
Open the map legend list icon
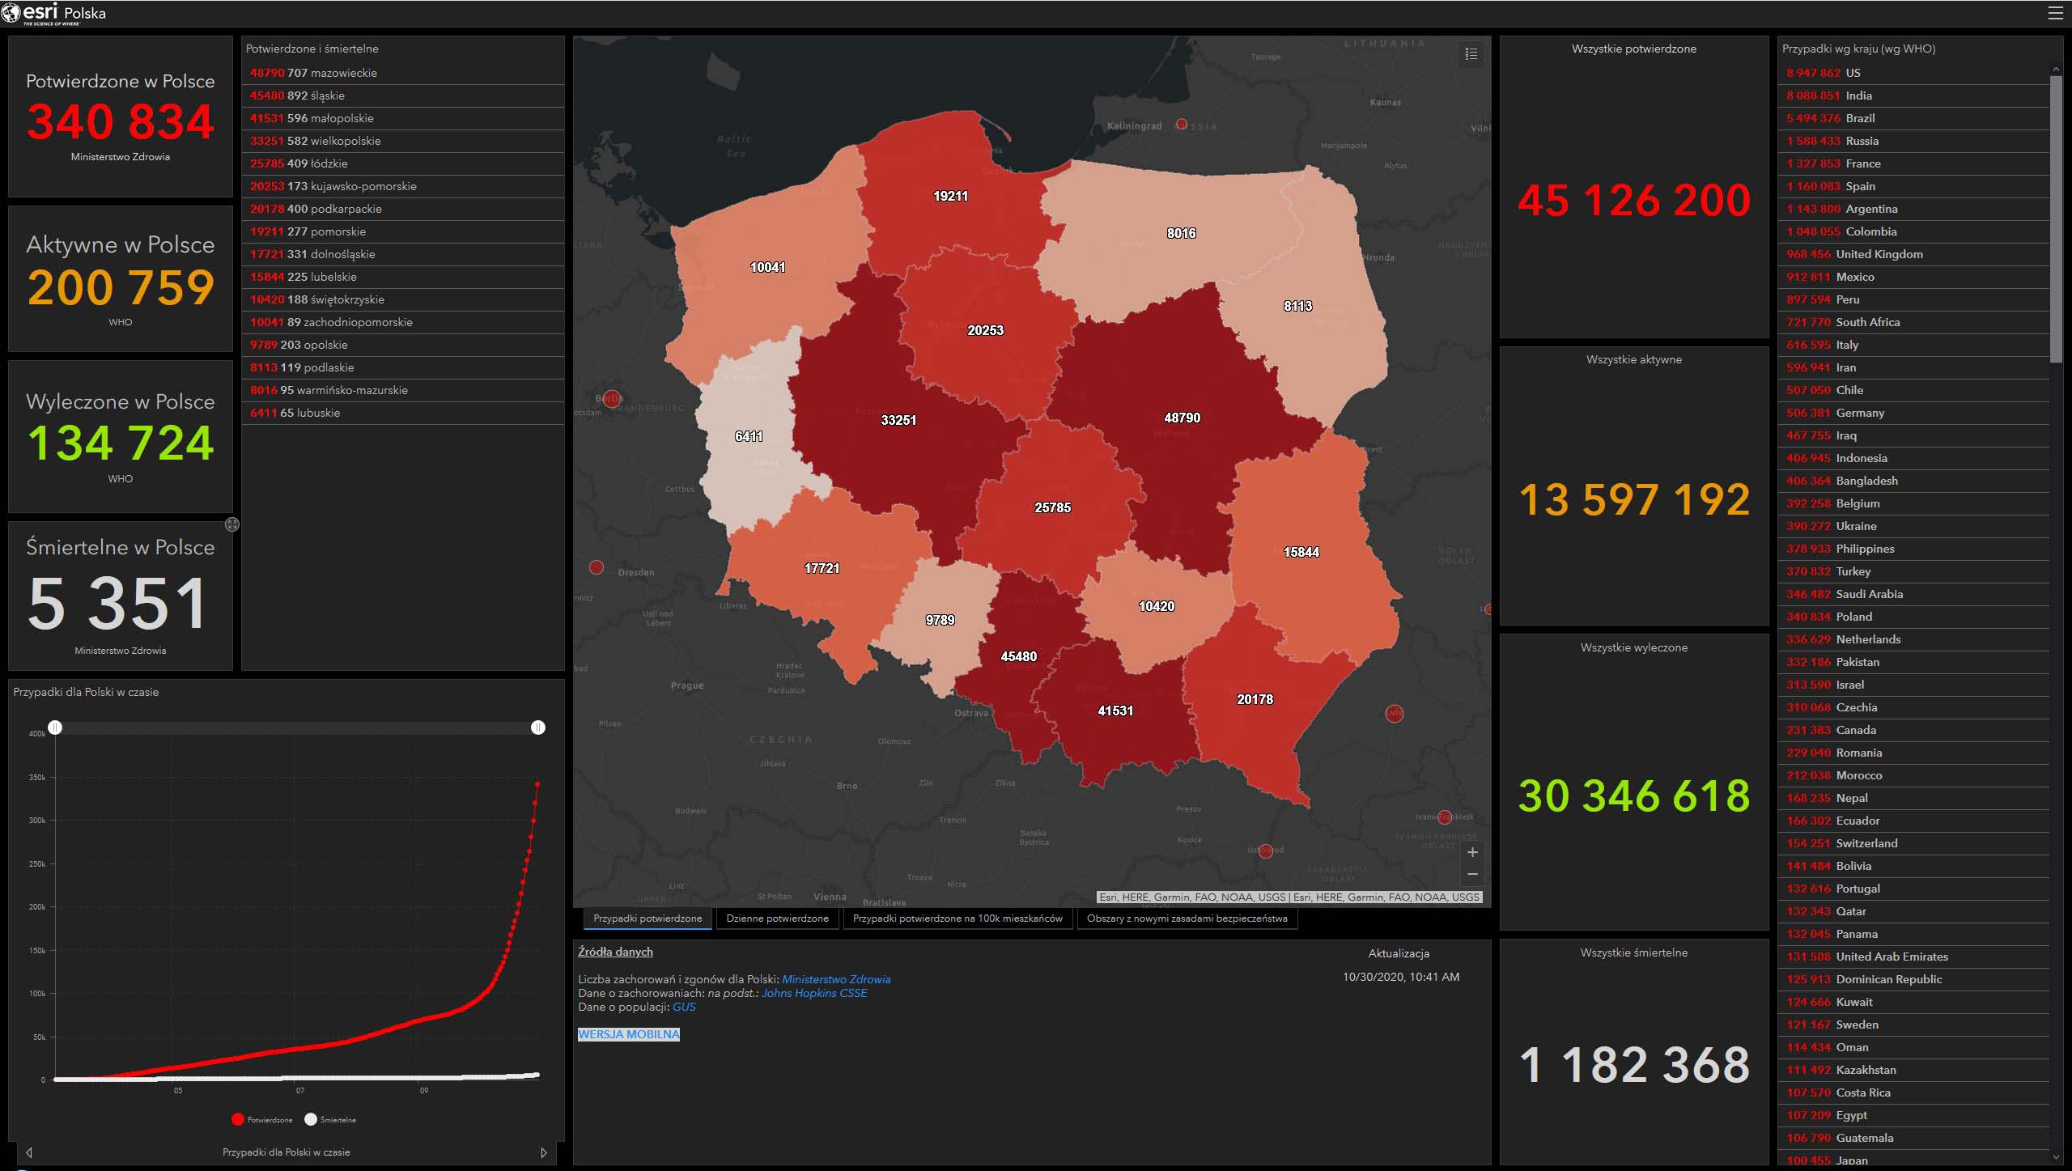tap(1471, 54)
